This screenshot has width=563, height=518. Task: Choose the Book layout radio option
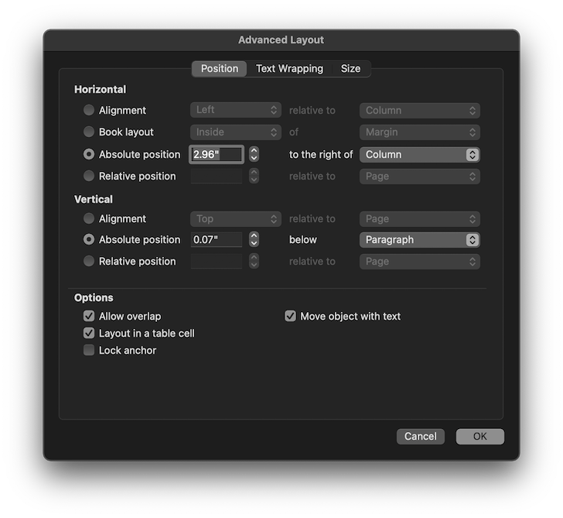89,132
